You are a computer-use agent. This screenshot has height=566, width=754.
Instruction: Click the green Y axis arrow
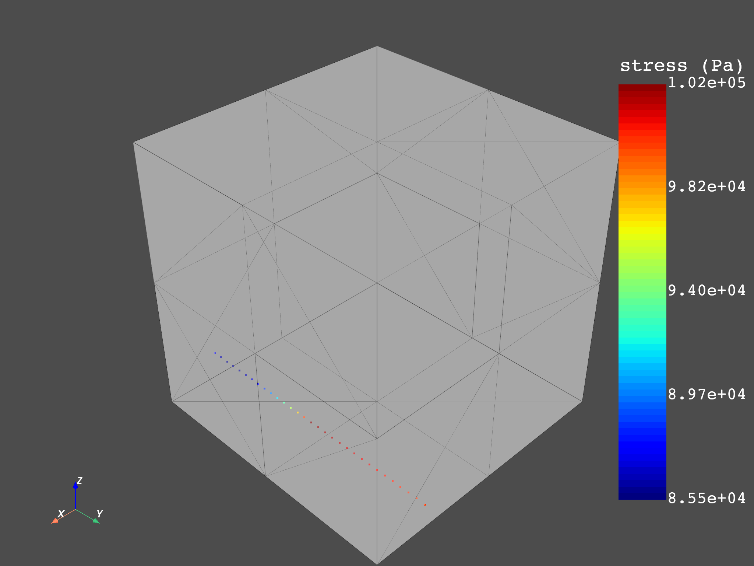pyautogui.click(x=88, y=516)
